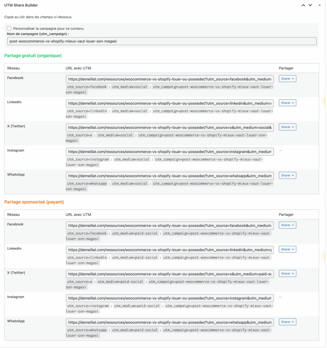Viewport: 327px width, 348px height.
Task: Copy the Facebook organic UTM URL field
Action: 170,79
